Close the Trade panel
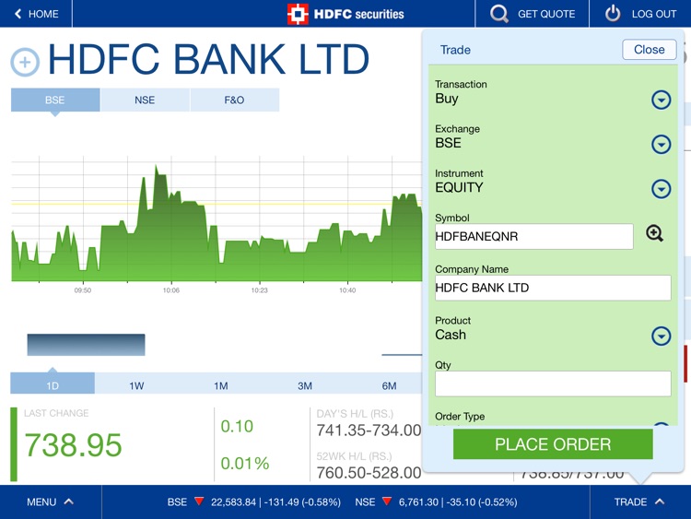The width and height of the screenshot is (691, 519). 650,50
